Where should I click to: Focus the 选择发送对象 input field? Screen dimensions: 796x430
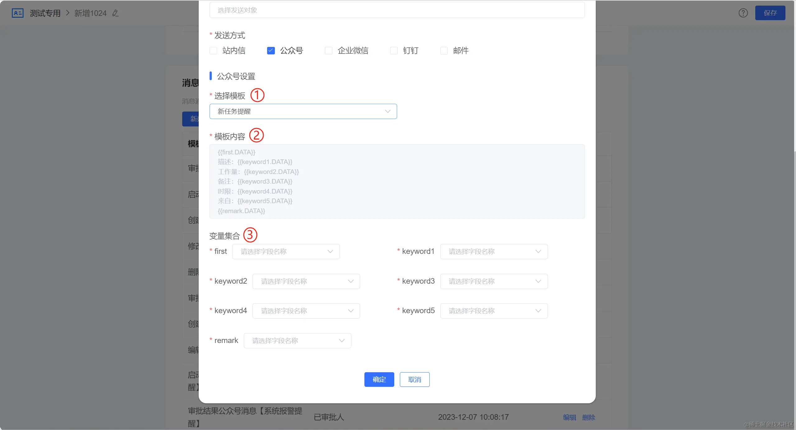[397, 10]
